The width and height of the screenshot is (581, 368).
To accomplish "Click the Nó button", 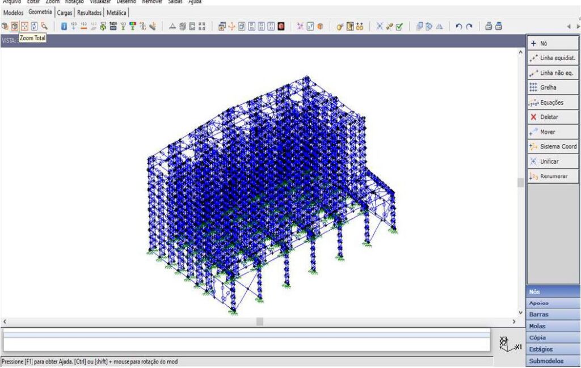I will click(553, 43).
